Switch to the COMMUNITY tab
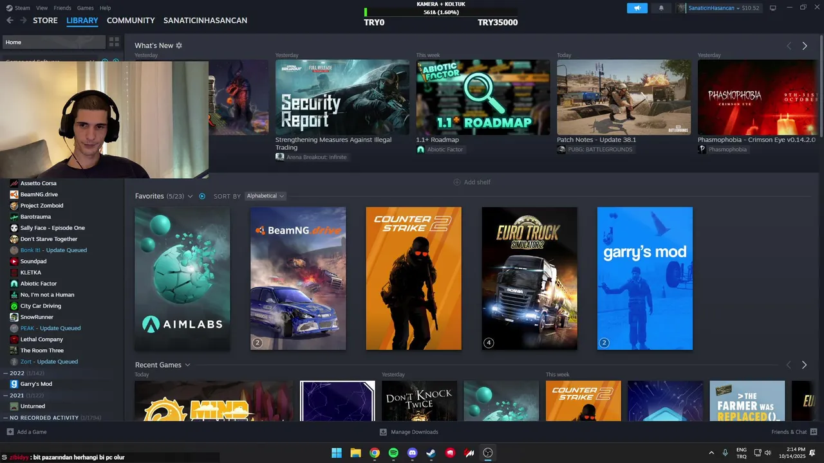Screen dimensions: 824x463 pyautogui.click(x=131, y=21)
